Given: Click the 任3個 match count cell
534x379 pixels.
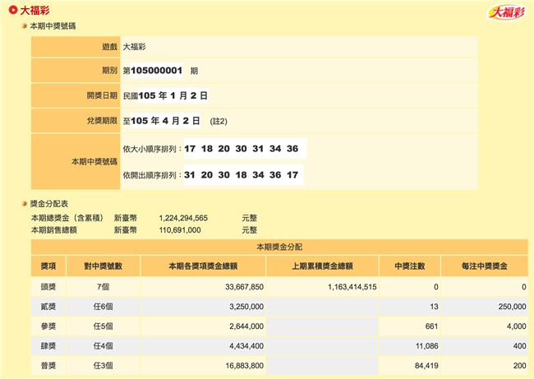Looking at the screenshot, I should click(x=104, y=366).
